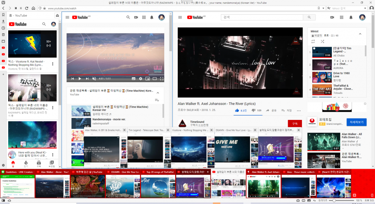Open options for Vicetone mix in web panel
Screen dimensions: 375x204
click(x=52, y=64)
